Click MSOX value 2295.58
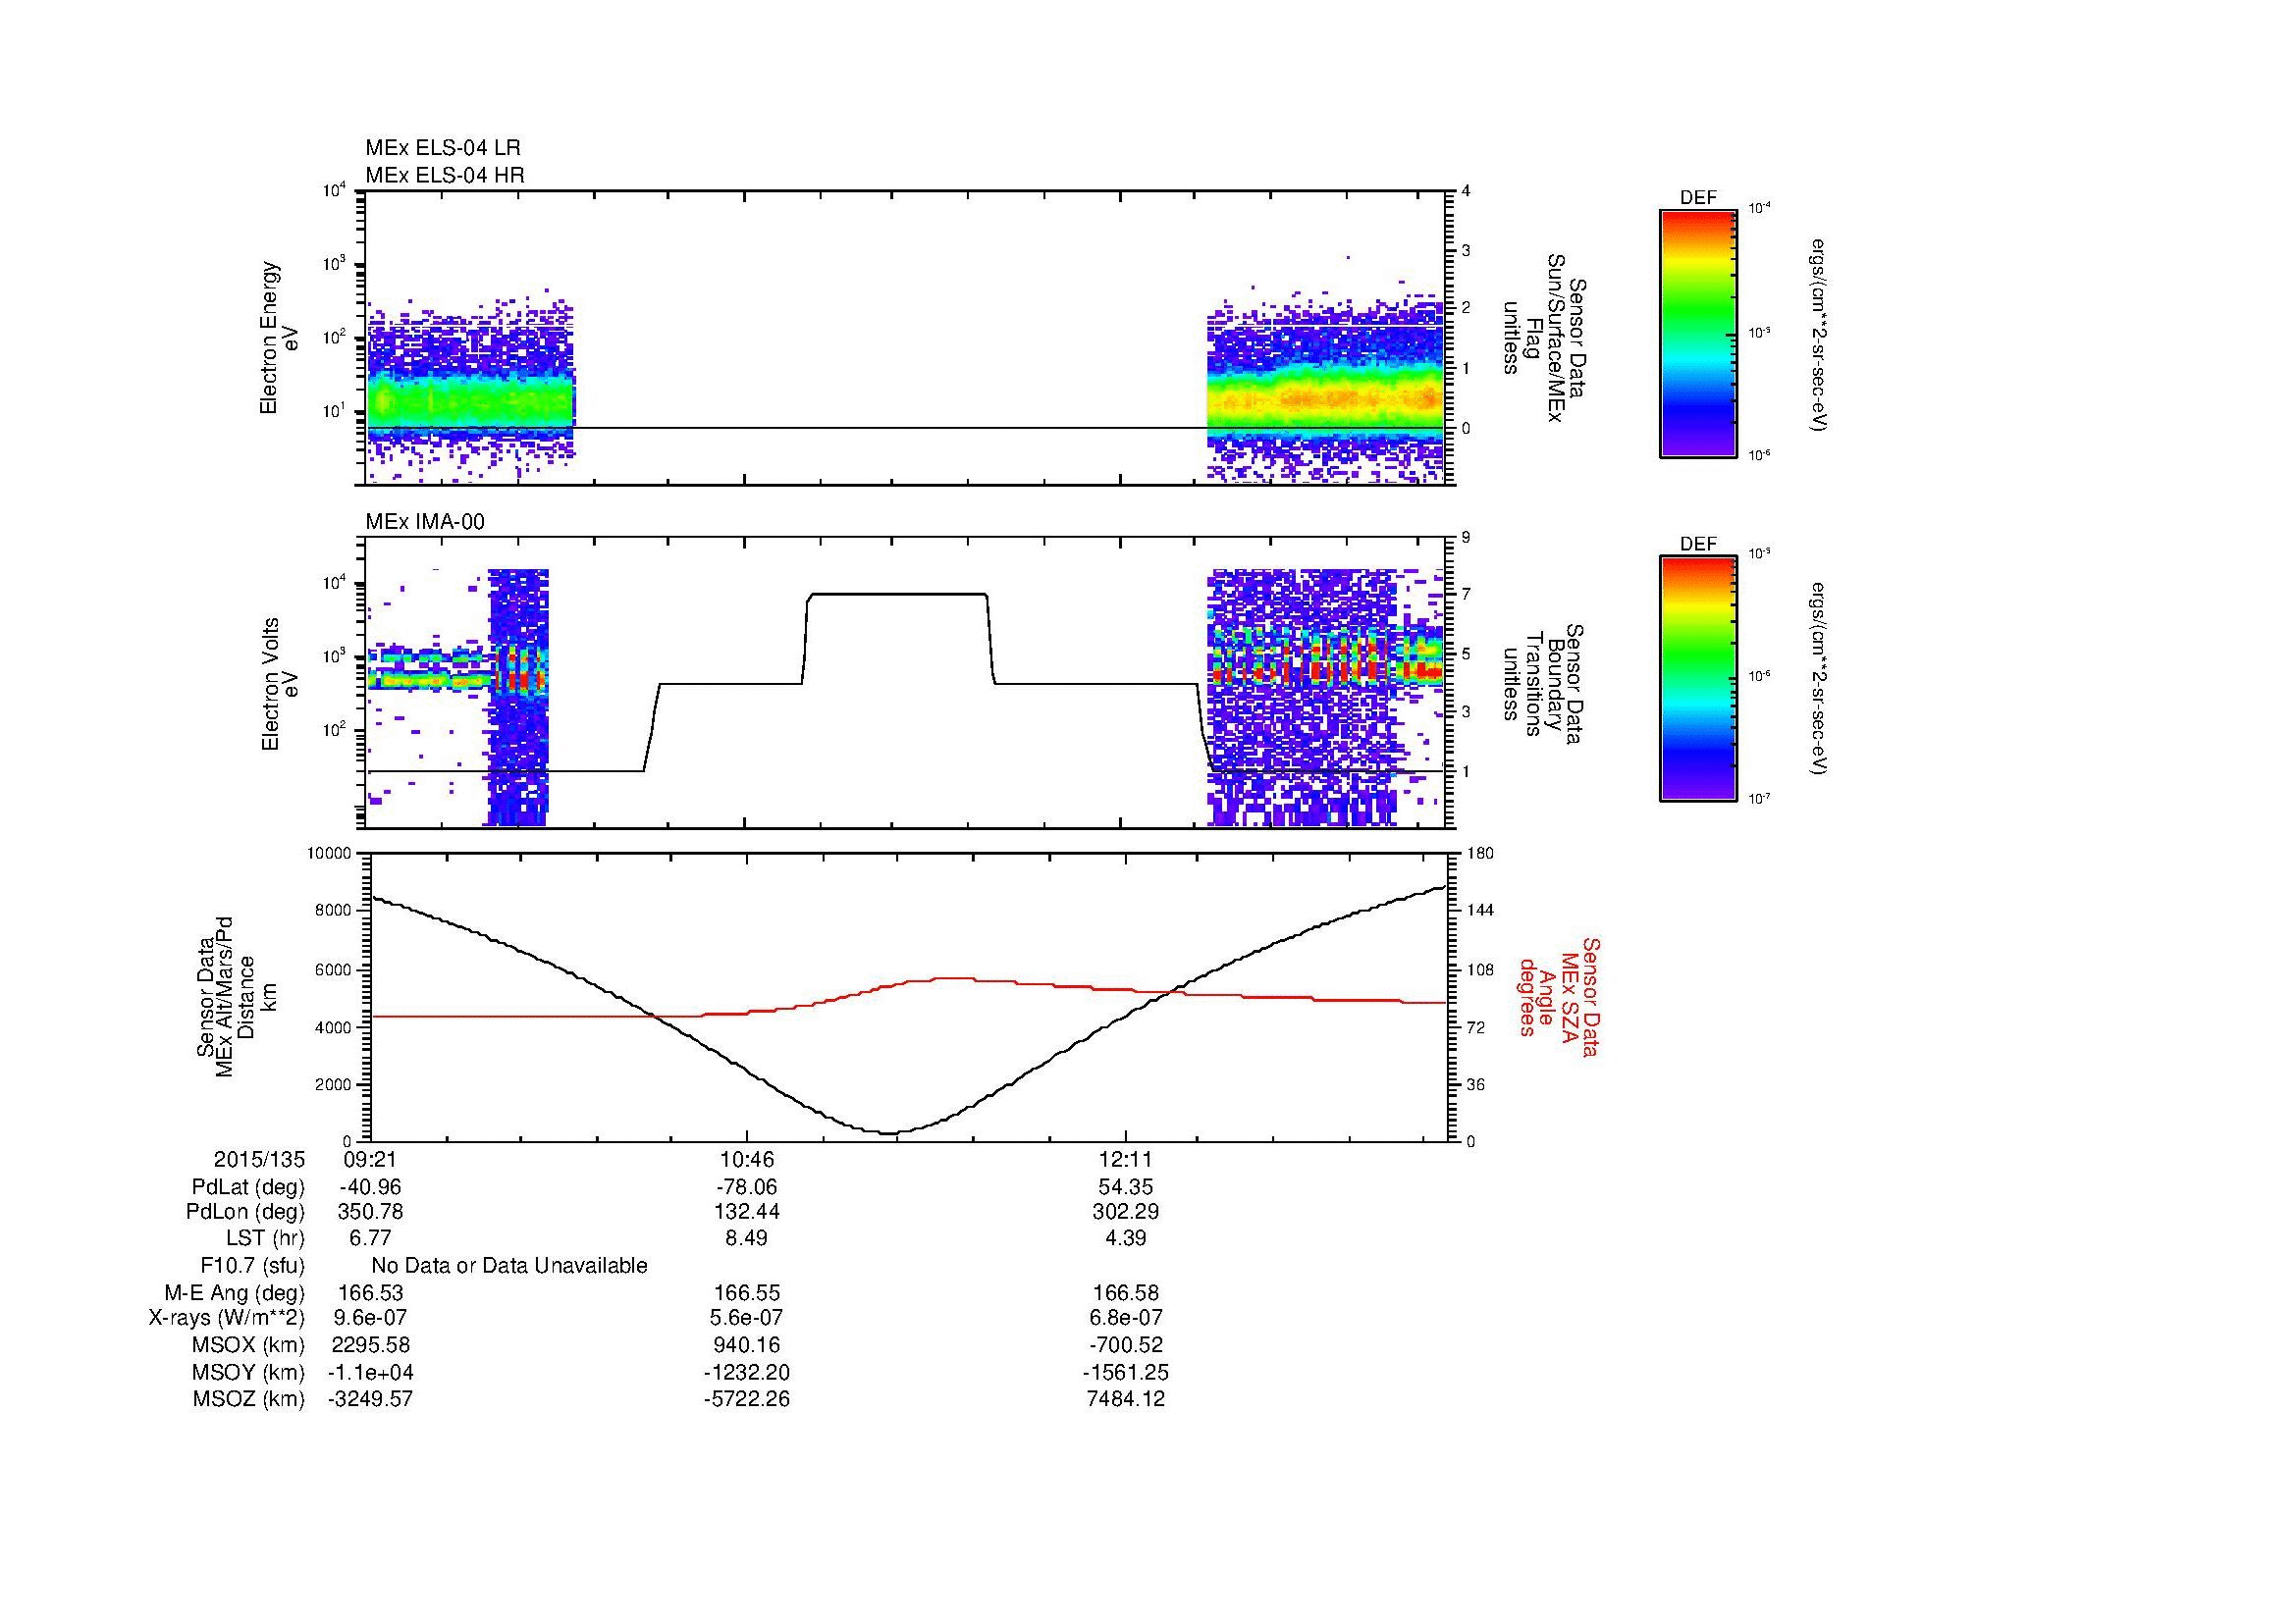Image resolution: width=2296 pixels, height=1622 pixels. coord(370,1345)
